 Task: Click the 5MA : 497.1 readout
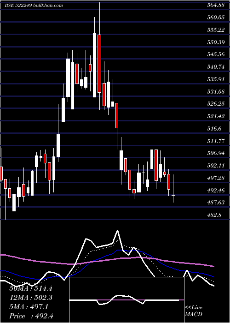tap(29, 307)
